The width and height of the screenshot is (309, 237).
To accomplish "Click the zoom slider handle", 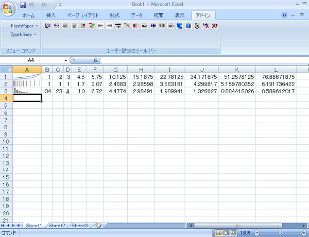I will 280,233.
